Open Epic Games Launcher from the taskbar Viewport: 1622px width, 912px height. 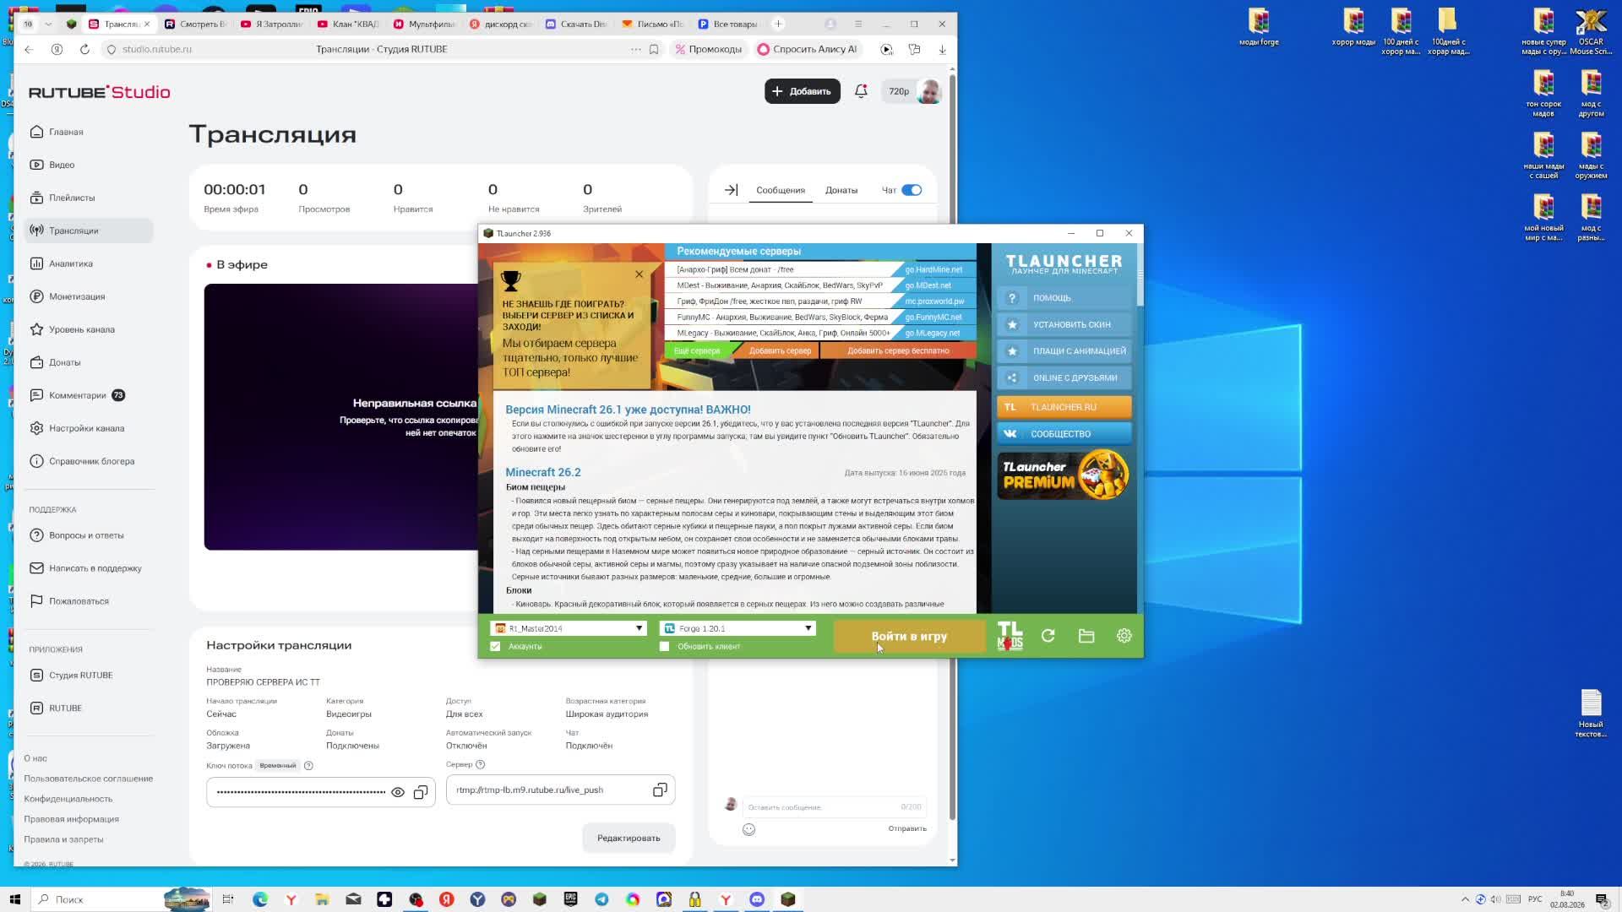(x=570, y=899)
